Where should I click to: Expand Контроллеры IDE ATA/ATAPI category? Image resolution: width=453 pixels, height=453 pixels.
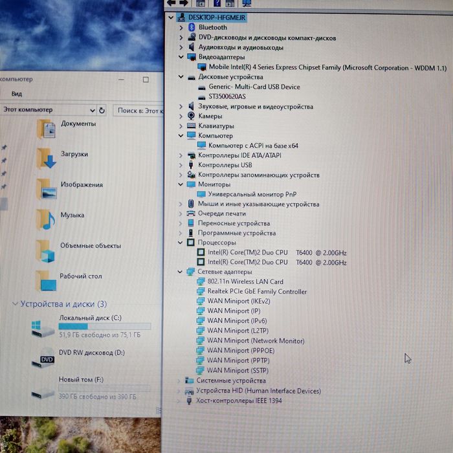181,155
